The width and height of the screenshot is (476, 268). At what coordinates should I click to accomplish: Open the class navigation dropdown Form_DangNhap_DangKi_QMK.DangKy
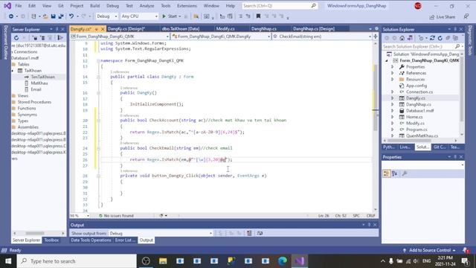[x=221, y=36]
